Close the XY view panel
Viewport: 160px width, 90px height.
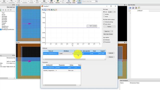coord(126,5)
